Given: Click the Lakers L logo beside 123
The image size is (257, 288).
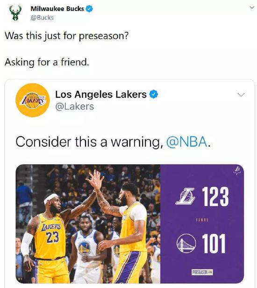Looking at the screenshot, I should (x=186, y=196).
